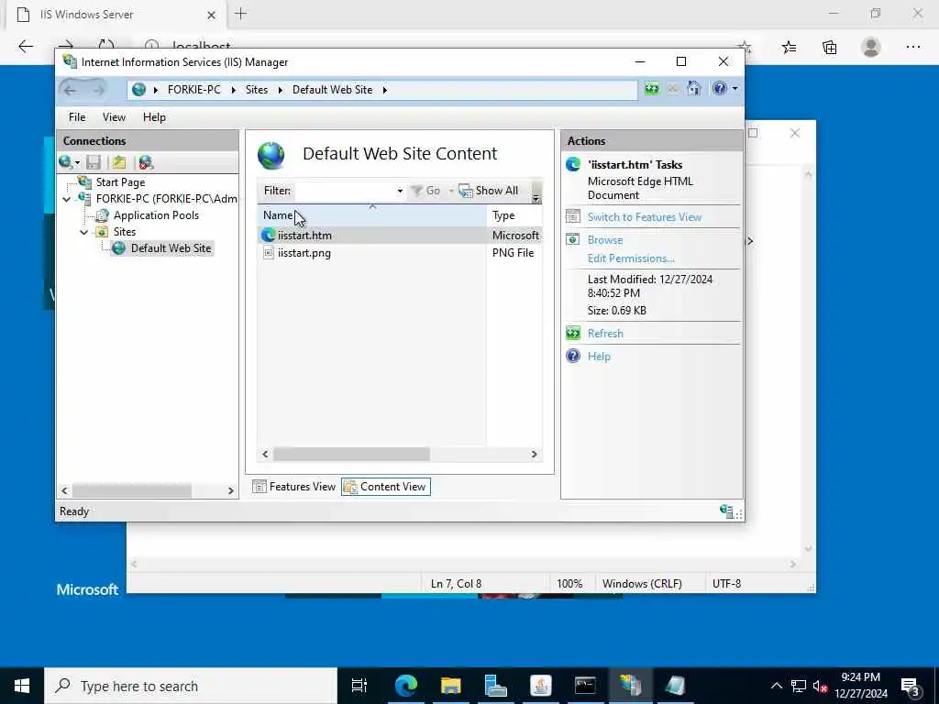Viewport: 939px width, 704px height.
Task: Click the globe icon in the breadcrumb bar
Action: coord(139,90)
